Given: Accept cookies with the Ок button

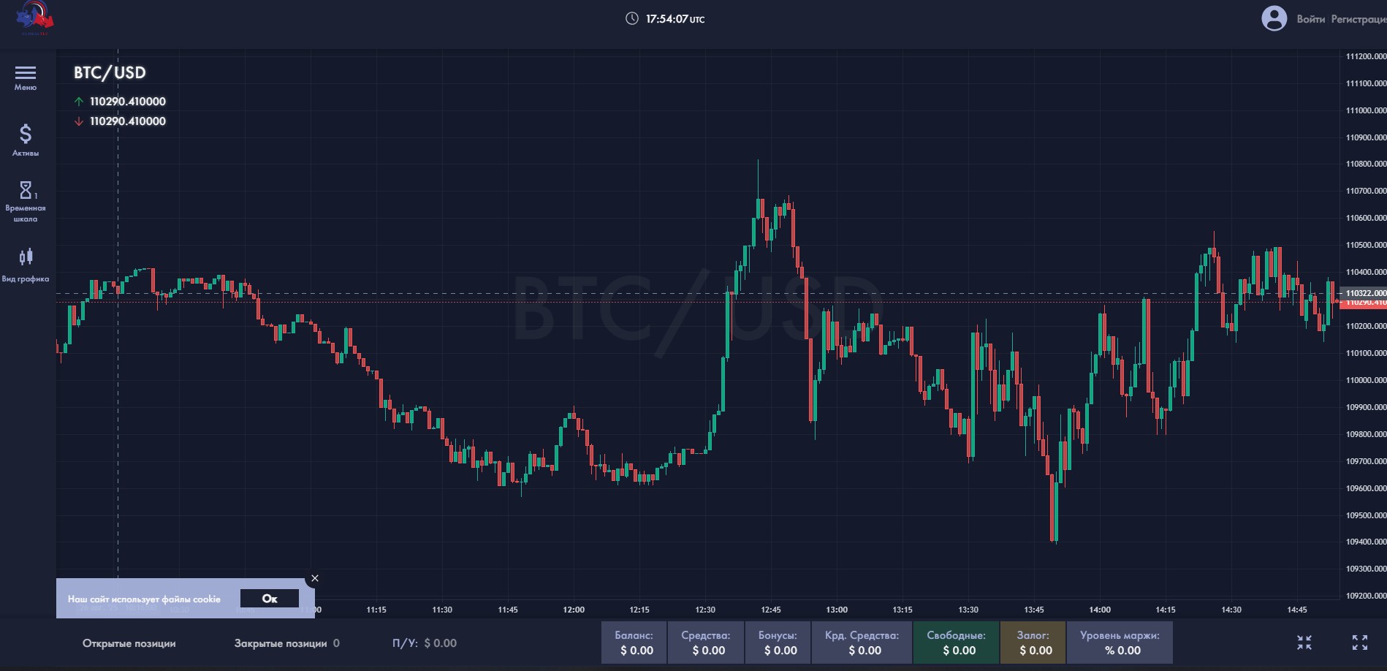Looking at the screenshot, I should tap(270, 599).
